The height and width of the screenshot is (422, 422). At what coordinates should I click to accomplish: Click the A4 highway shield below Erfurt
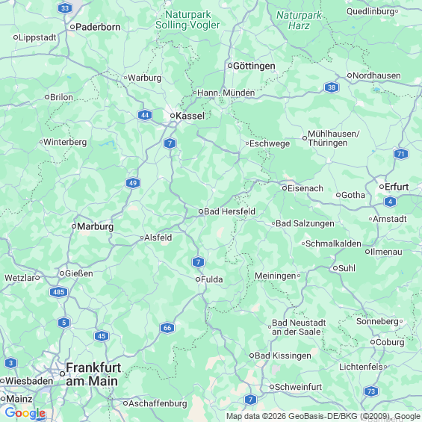pyautogui.click(x=390, y=202)
